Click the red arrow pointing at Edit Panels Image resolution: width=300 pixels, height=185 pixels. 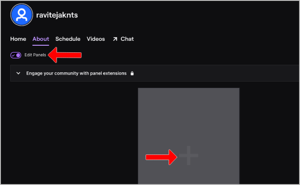point(65,55)
